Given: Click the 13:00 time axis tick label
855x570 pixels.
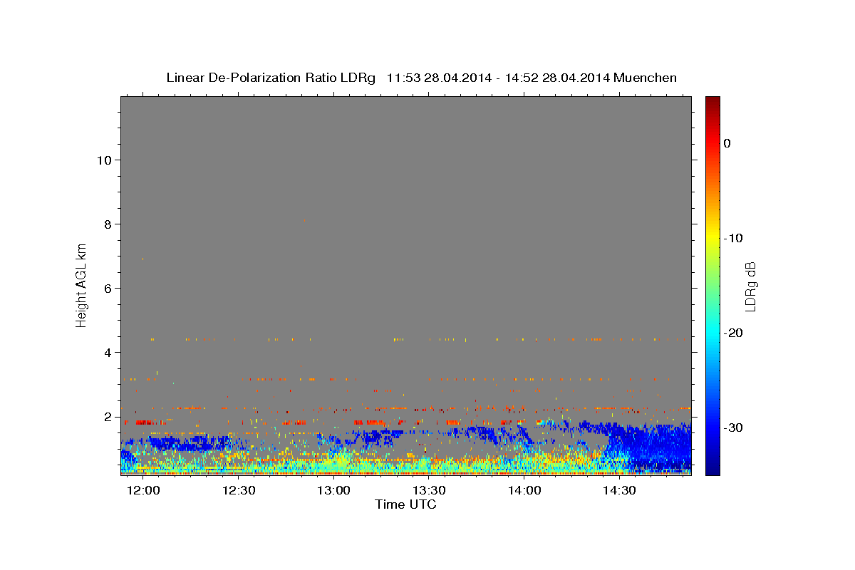Looking at the screenshot, I should click(334, 491).
